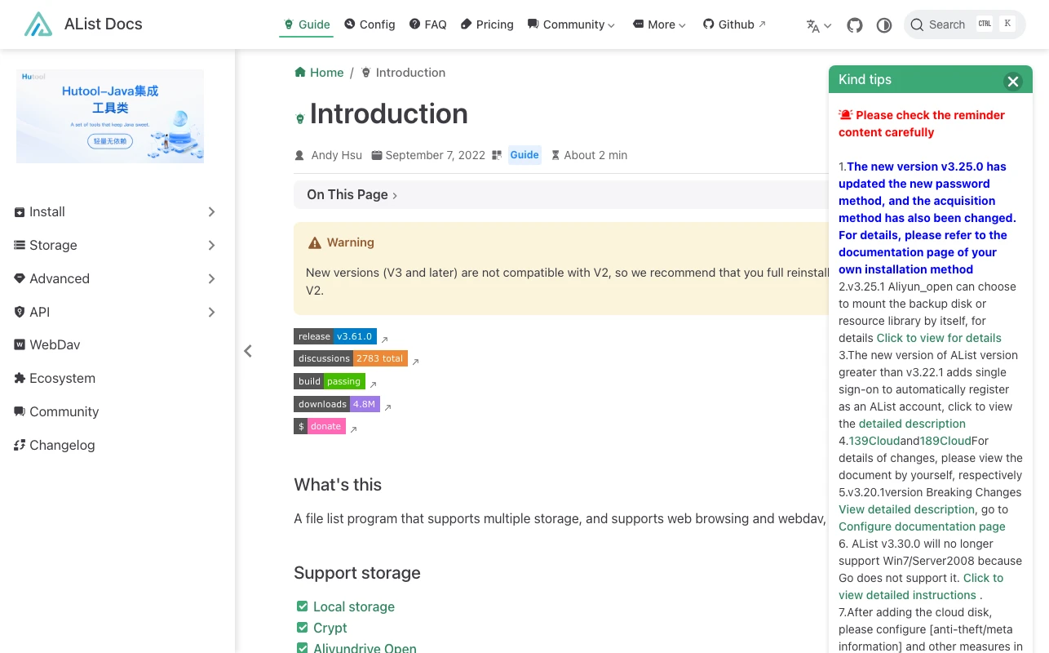Open the 139Cloud link in tips
Viewport: 1049px width, 653px height.
(874, 441)
